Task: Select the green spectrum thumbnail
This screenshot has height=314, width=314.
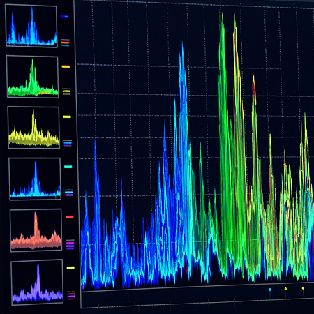Action: point(32,77)
